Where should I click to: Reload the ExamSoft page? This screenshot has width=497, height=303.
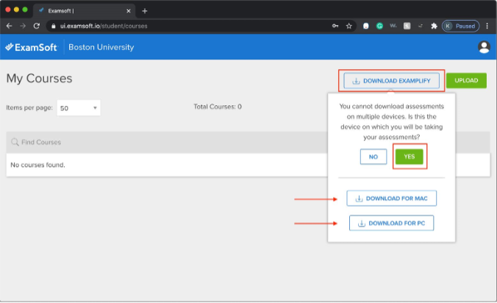point(37,26)
